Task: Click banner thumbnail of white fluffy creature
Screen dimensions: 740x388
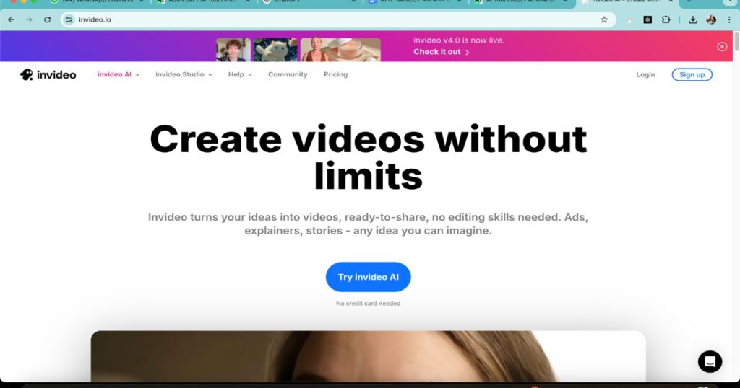Action: click(275, 50)
